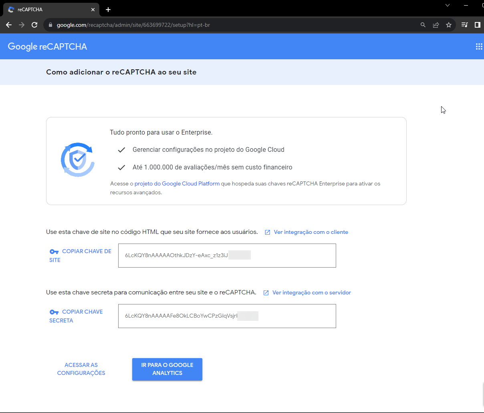Click the external-link icon beside Ver integração com o servidor
The width and height of the screenshot is (484, 413).
click(266, 292)
